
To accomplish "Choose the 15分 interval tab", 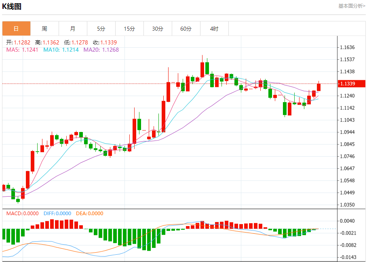I will click(129, 29).
